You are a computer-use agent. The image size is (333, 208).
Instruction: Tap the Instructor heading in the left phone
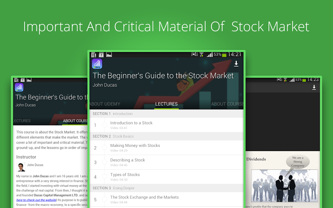click(x=26, y=157)
